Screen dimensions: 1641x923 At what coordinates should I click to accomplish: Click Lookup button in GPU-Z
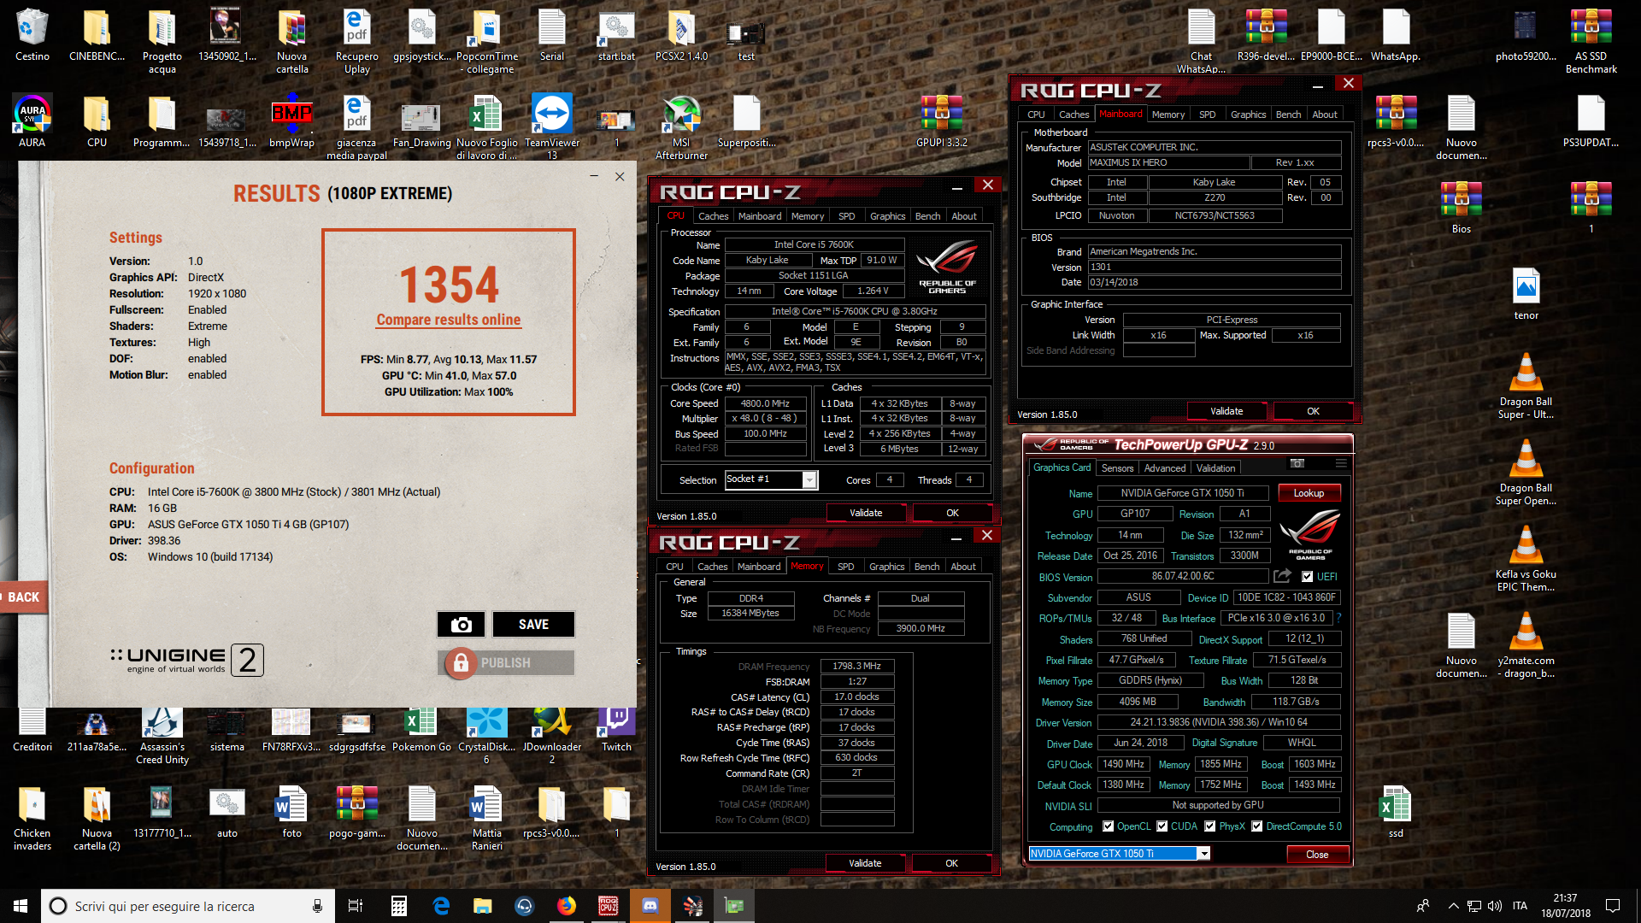(x=1309, y=493)
